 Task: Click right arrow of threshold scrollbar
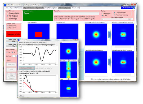pos(132,19)
